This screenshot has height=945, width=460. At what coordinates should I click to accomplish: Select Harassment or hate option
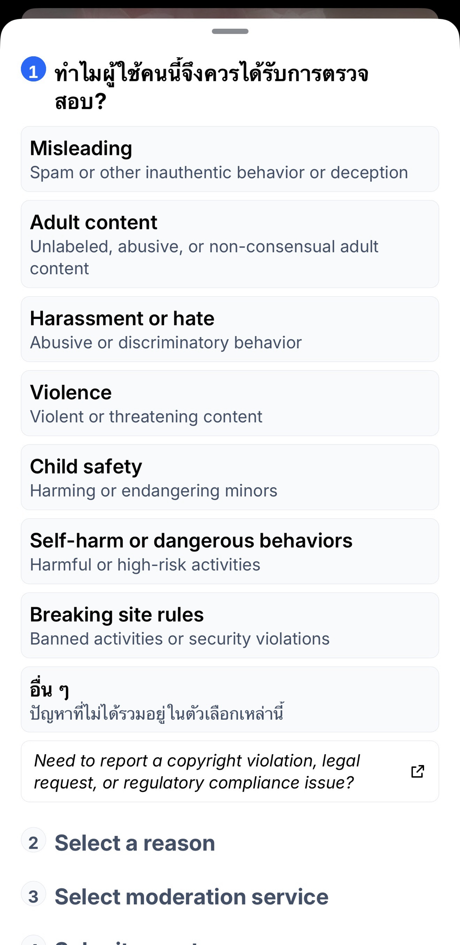click(230, 329)
